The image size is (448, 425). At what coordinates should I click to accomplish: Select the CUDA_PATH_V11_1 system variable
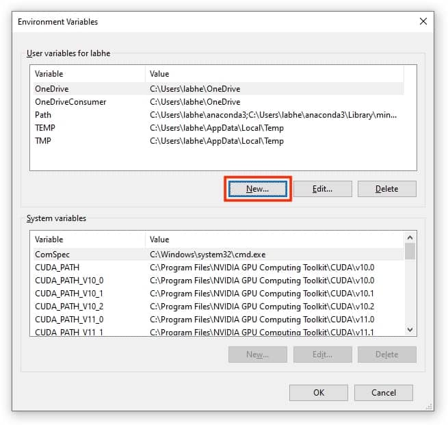pyautogui.click(x=219, y=331)
